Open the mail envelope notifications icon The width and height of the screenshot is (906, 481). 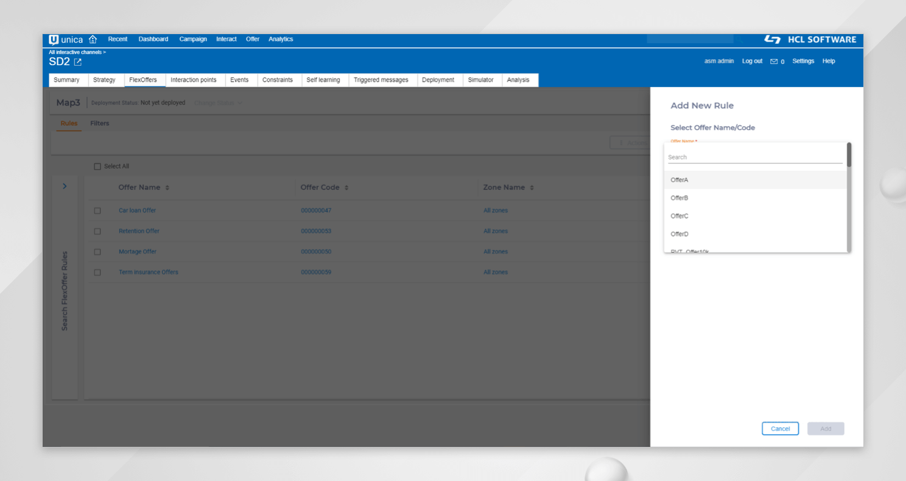[x=774, y=61]
